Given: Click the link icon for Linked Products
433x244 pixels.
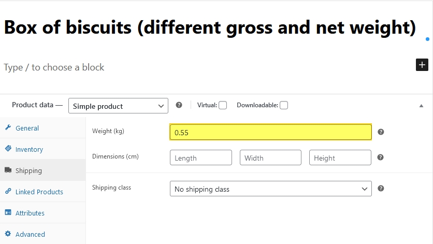Looking at the screenshot, I should tap(8, 192).
